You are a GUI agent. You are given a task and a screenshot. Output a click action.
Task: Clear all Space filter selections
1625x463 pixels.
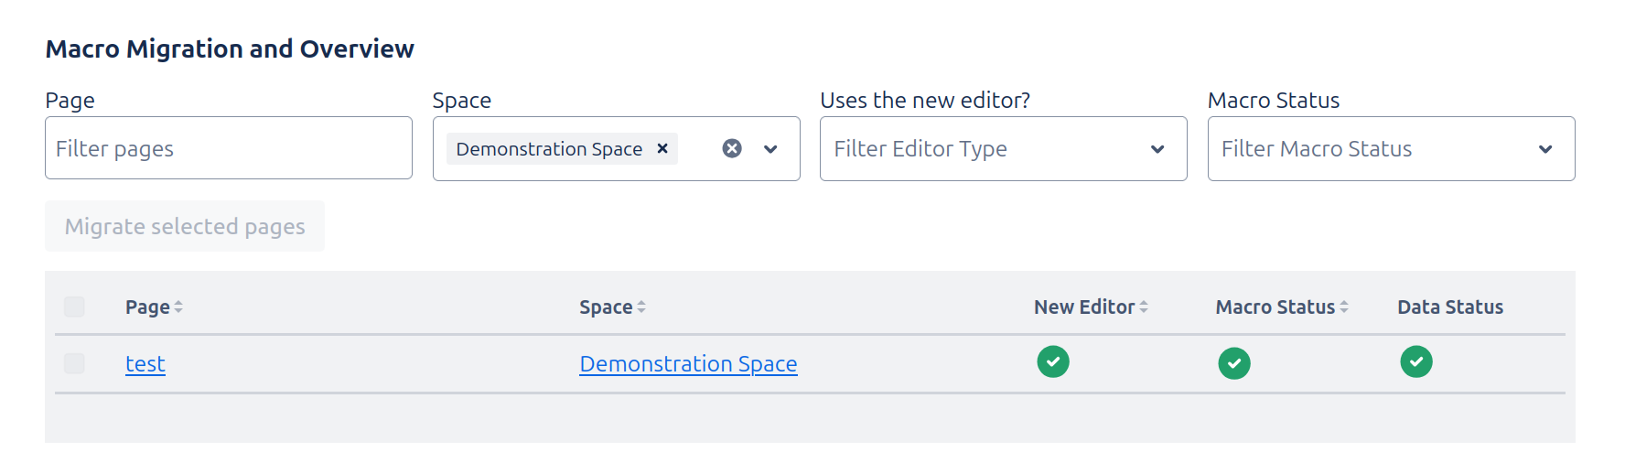point(732,148)
